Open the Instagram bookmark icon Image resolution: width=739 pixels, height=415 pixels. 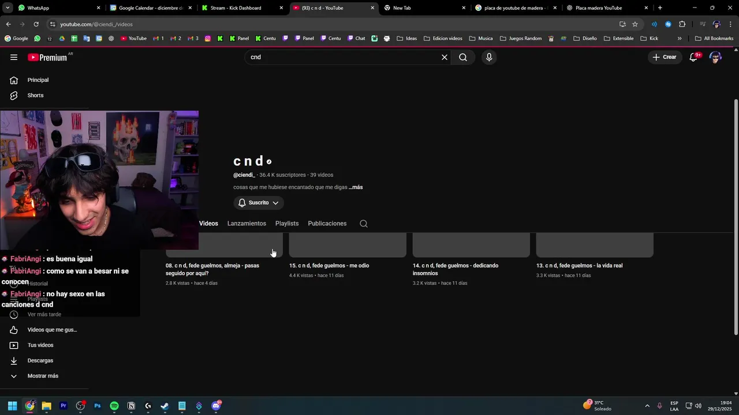pyautogui.click(x=208, y=39)
